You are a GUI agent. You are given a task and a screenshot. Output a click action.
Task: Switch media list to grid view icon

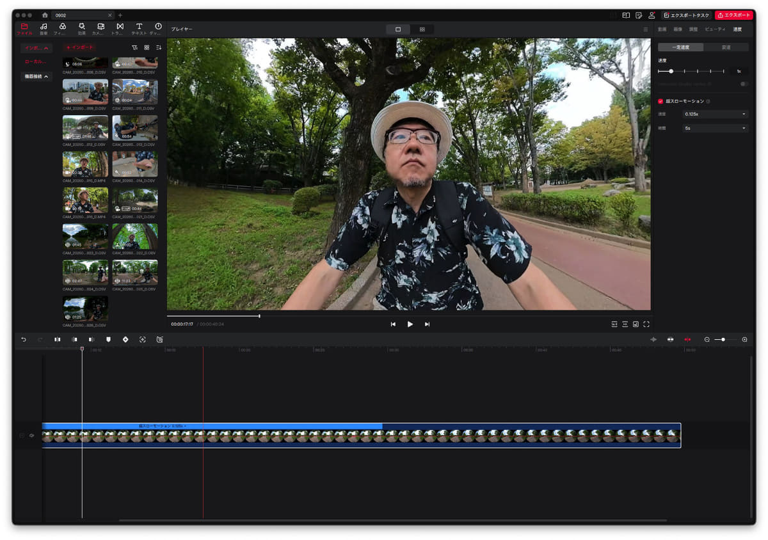147,47
